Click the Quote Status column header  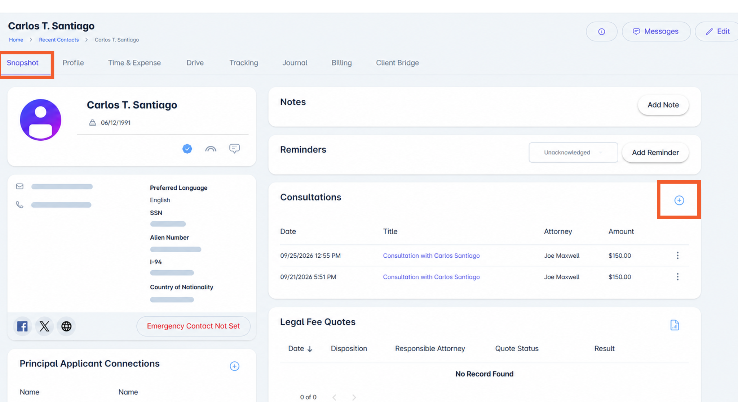517,349
